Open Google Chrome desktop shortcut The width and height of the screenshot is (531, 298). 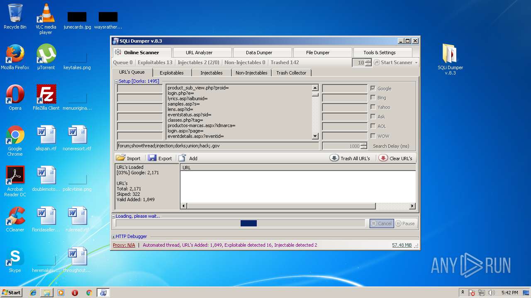coord(15,141)
